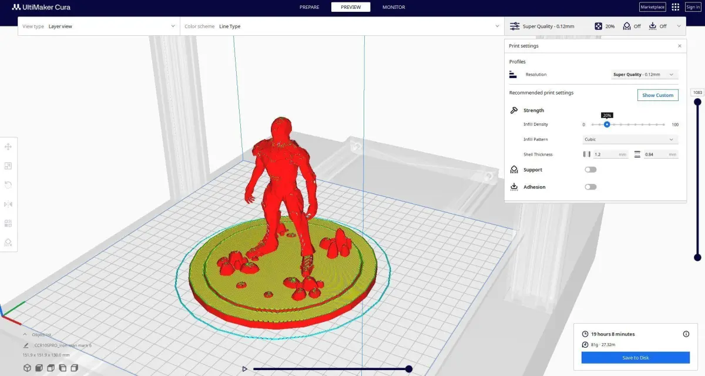
Task: Click the 151.9 x 151.9 x 130.0 mm dimensions
Action: click(x=46, y=355)
